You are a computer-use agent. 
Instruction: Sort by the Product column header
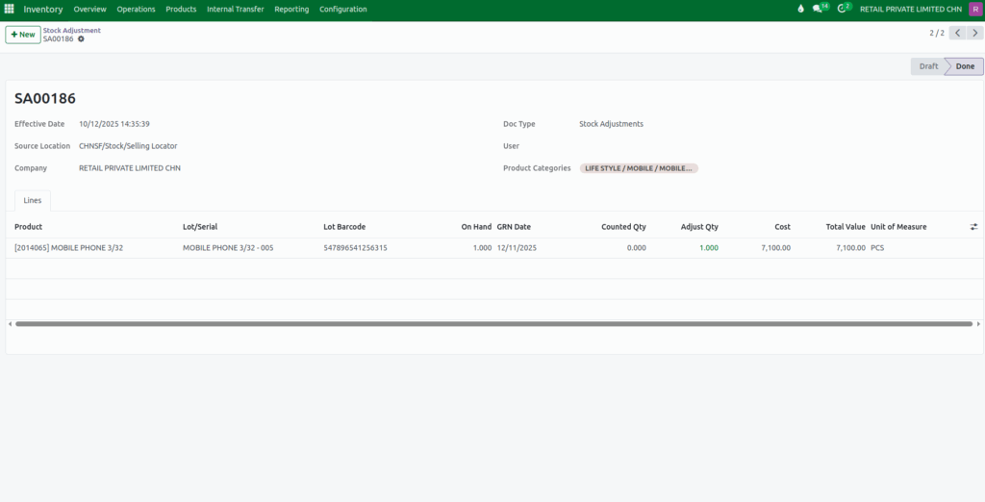pos(28,227)
